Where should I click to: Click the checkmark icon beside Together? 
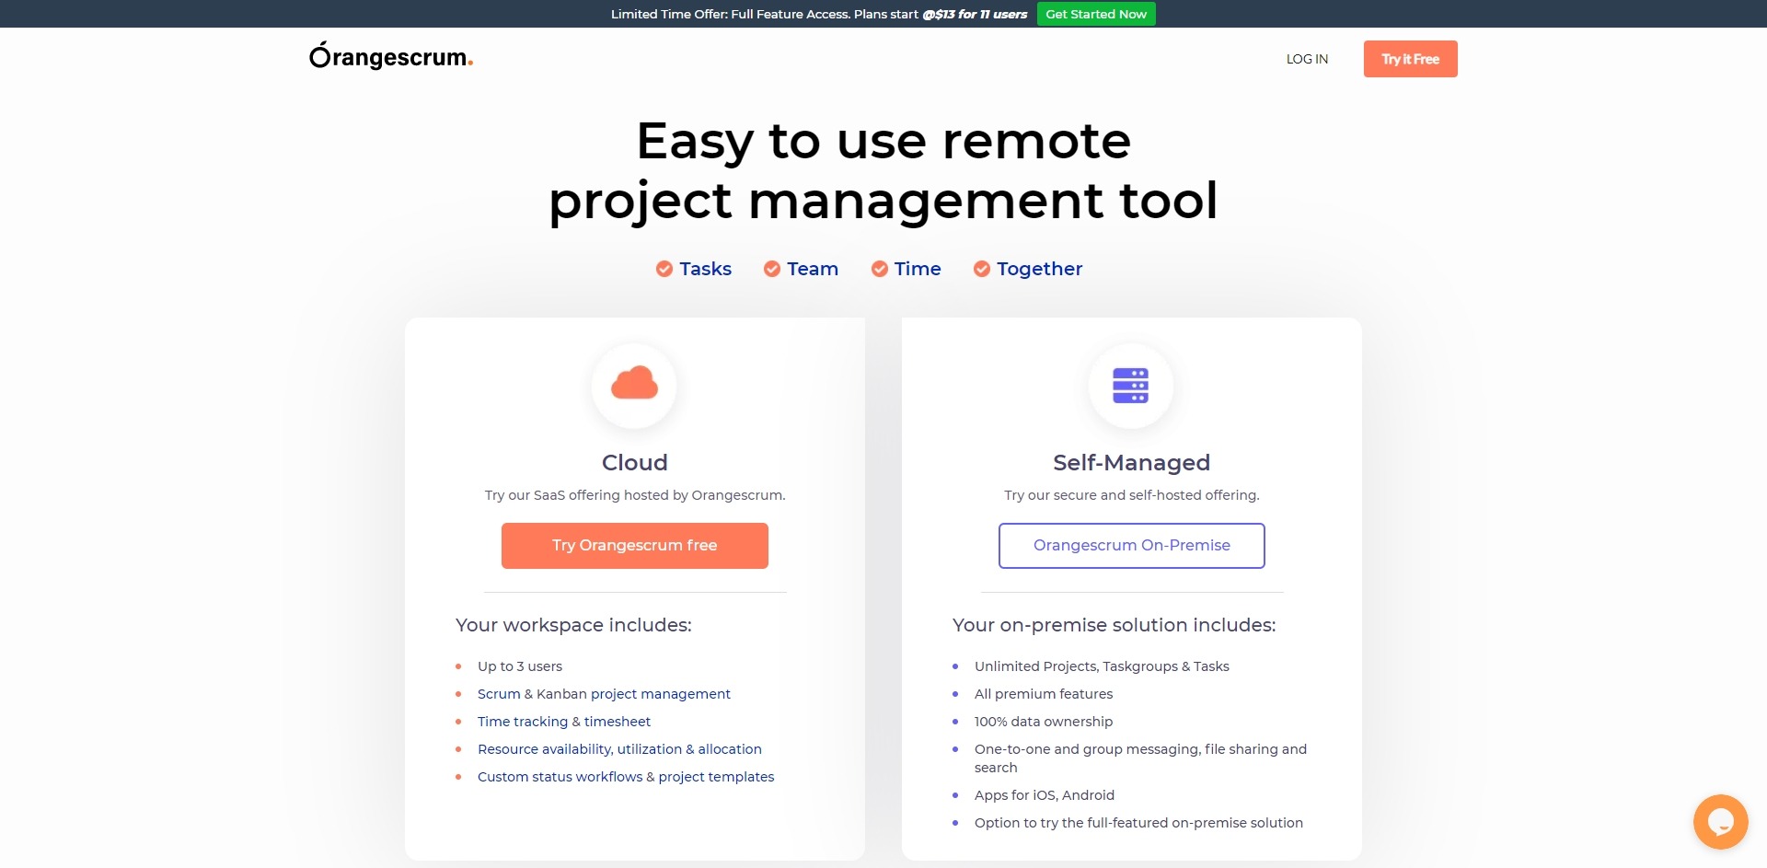coord(981,269)
